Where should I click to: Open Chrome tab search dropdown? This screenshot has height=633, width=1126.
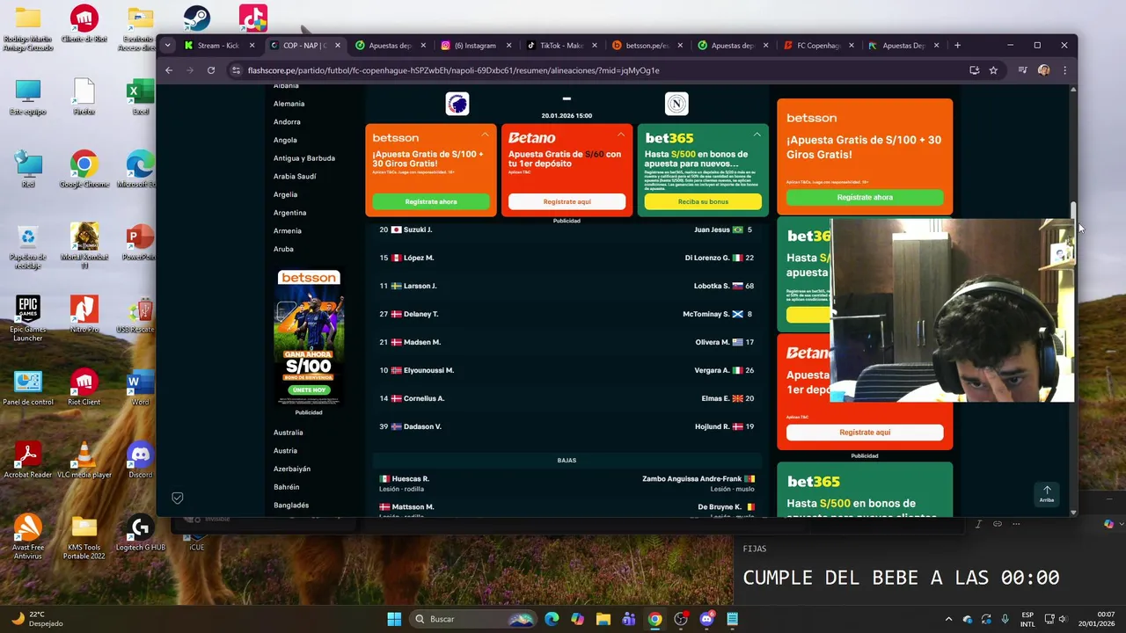[167, 45]
